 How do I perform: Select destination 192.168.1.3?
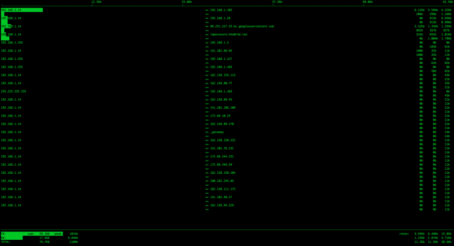[219, 43]
